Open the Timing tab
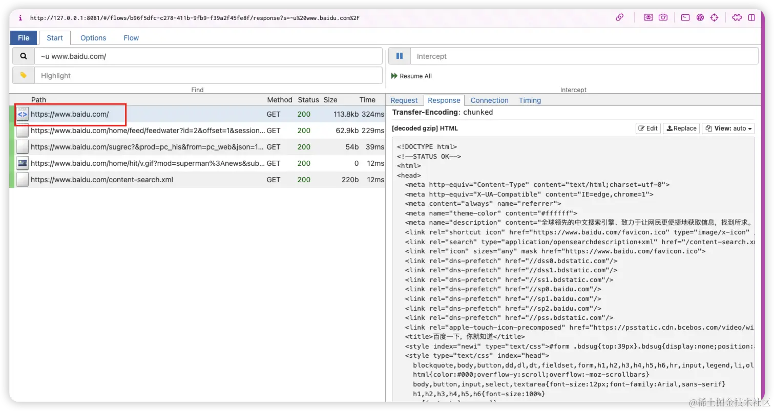The height and width of the screenshot is (411, 774). click(x=530, y=100)
